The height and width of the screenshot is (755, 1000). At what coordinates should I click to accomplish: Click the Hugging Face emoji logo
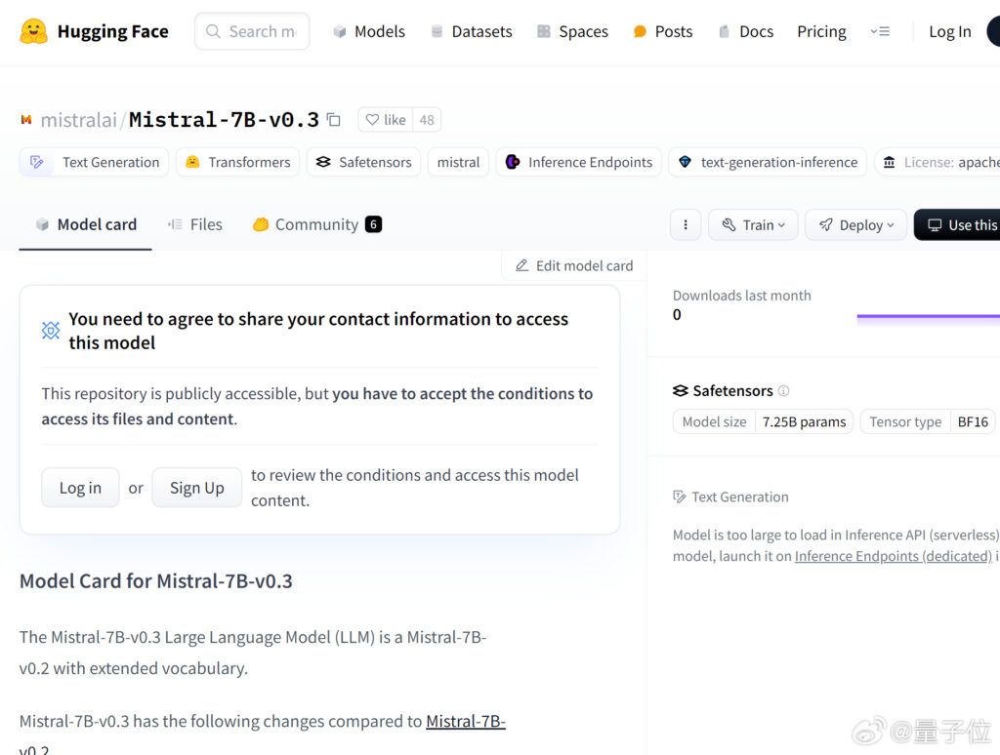click(33, 31)
